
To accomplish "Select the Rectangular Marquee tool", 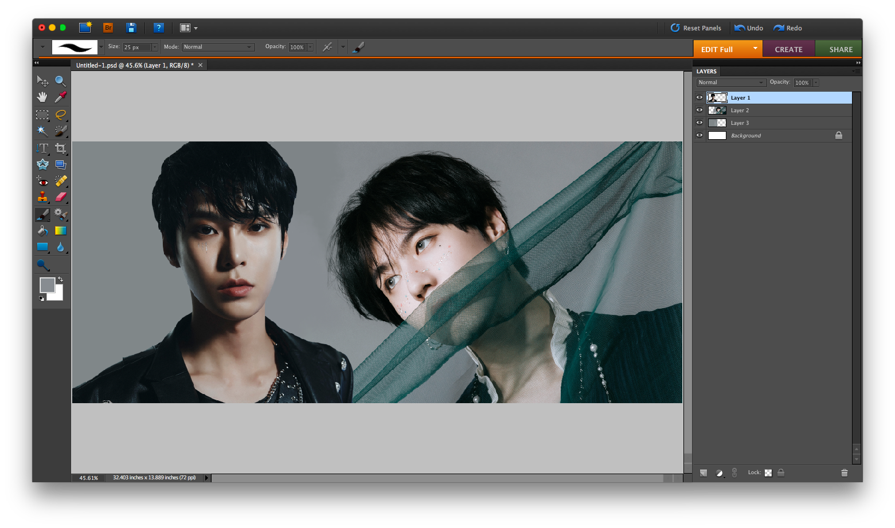I will [42, 115].
